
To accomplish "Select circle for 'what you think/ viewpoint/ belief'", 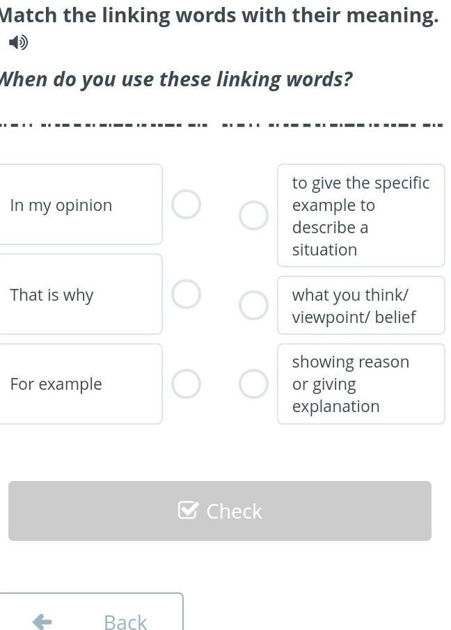I will (253, 305).
